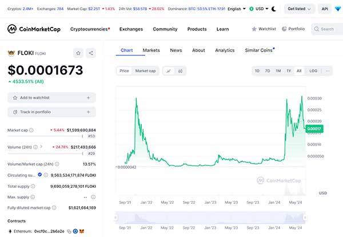Click the API button
343x237 pixels.
325,9
